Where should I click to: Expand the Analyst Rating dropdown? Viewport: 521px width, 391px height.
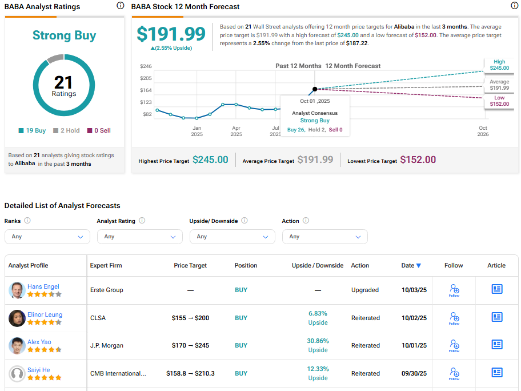[x=139, y=237]
